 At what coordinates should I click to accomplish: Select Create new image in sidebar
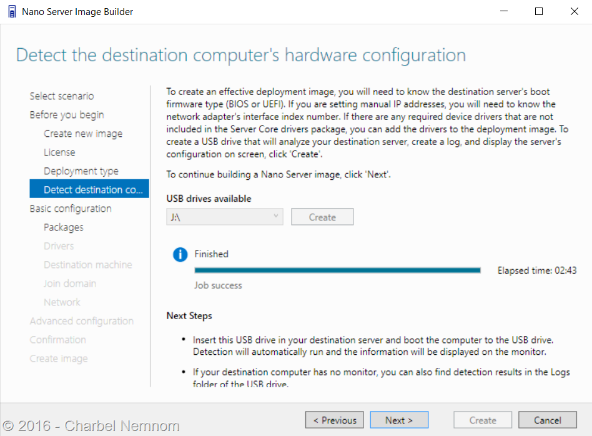[x=83, y=134]
